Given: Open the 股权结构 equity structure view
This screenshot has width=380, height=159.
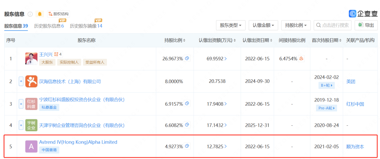Looking at the screenshot, I should (58, 14).
